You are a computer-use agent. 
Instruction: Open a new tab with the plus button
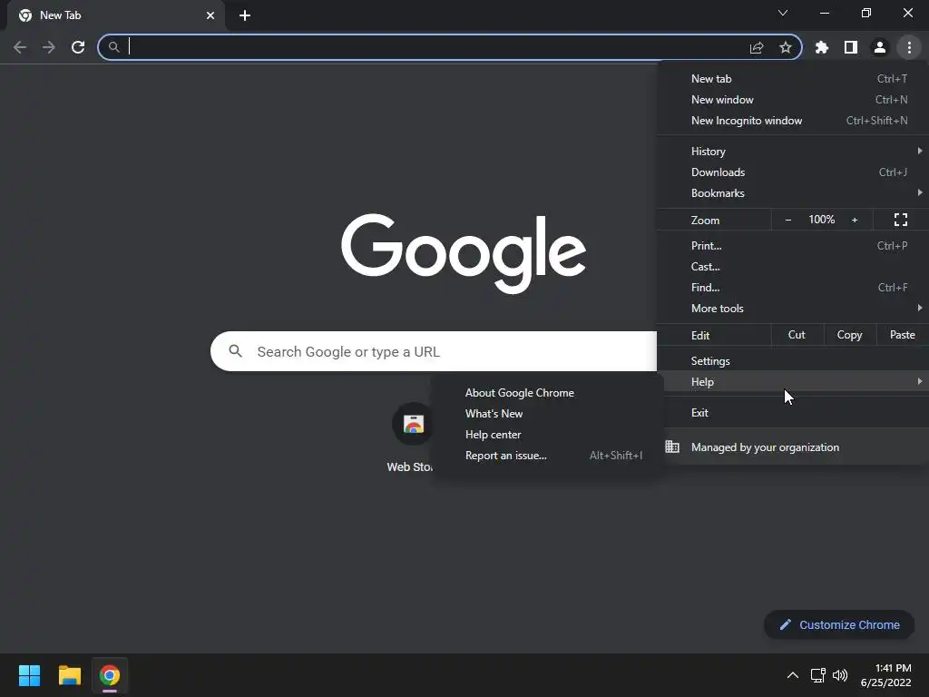point(245,15)
